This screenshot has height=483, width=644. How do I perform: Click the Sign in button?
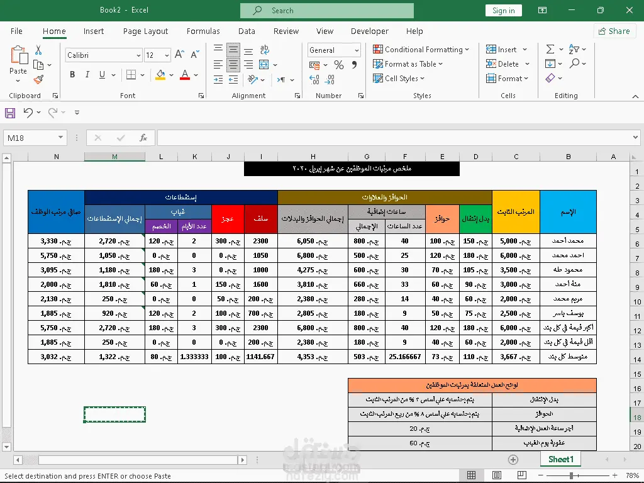click(x=503, y=11)
